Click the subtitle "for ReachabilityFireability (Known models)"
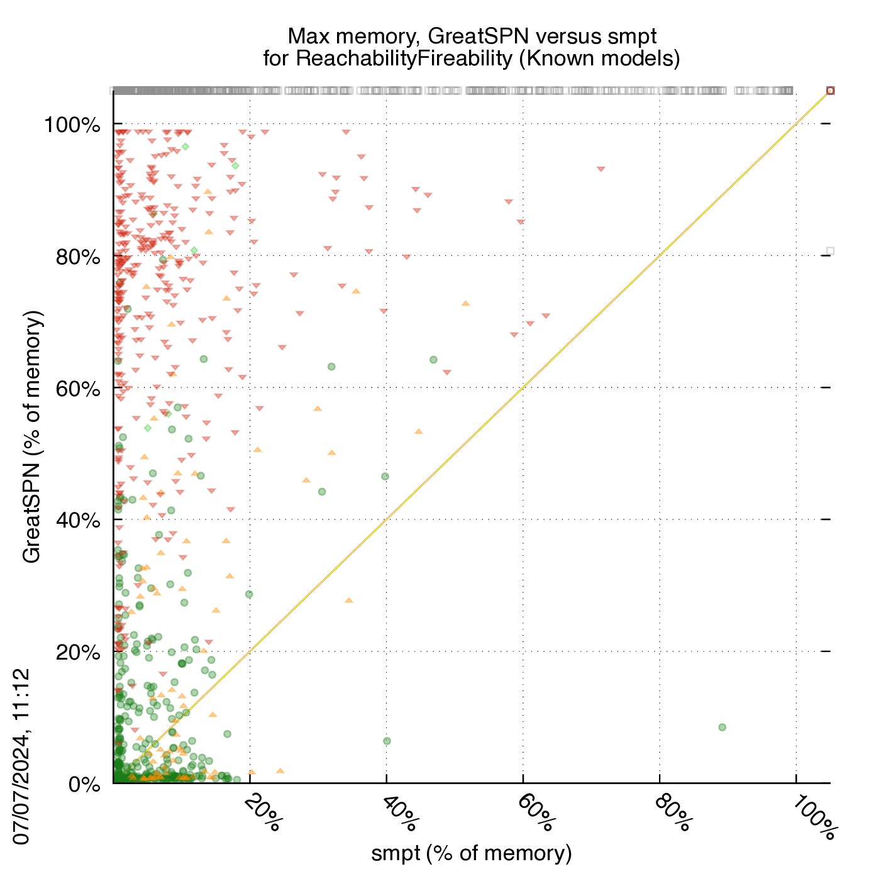This screenshot has height=869, width=869. click(472, 58)
